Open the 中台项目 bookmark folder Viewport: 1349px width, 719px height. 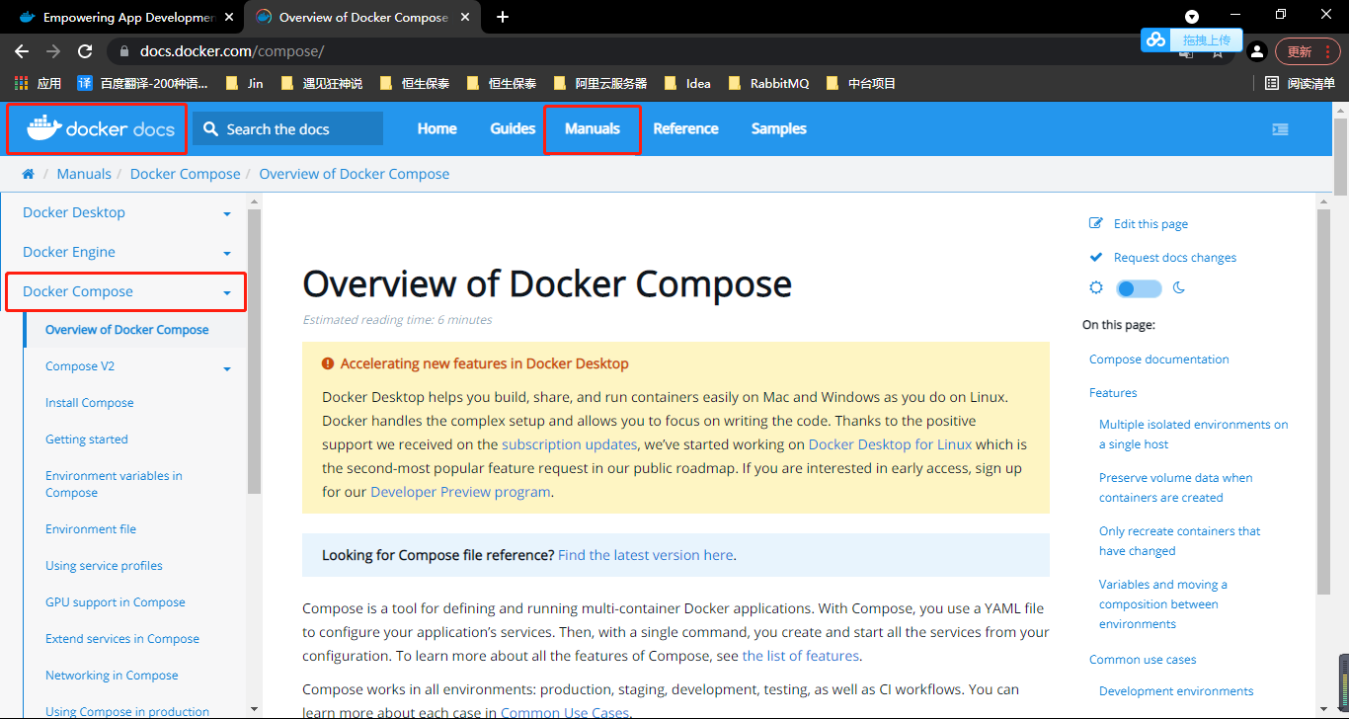[x=860, y=83]
